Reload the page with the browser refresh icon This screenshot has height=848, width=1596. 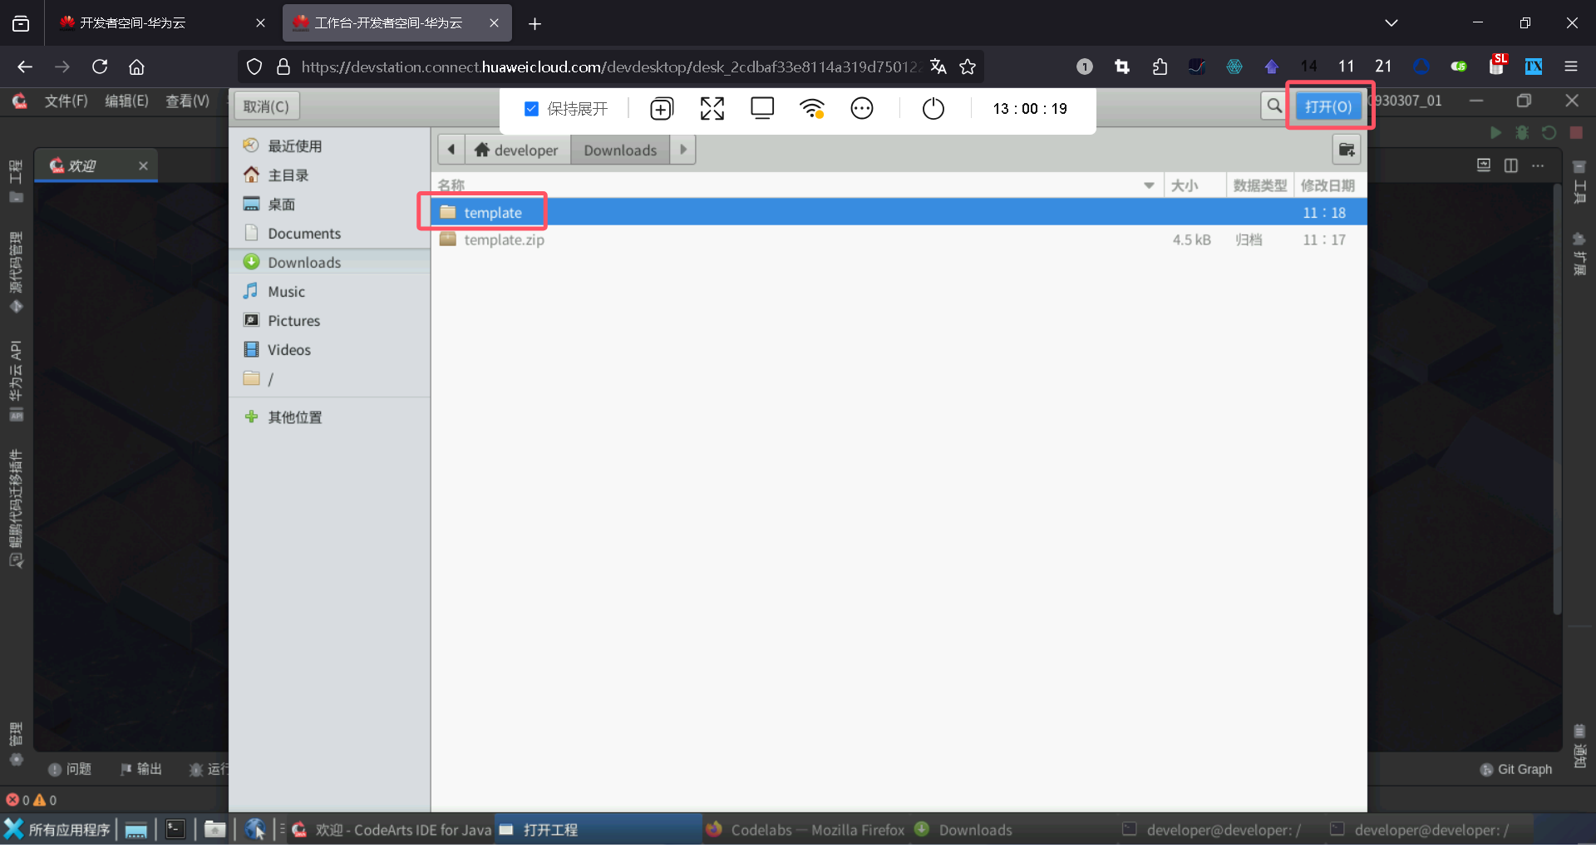pos(100,67)
